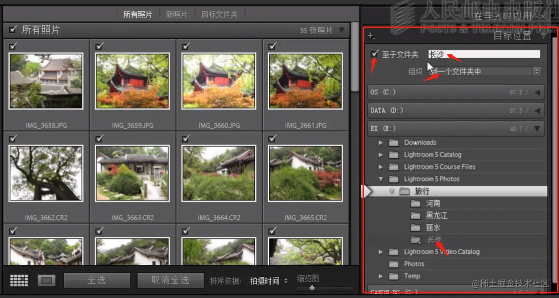Switch to grid view icon
The width and height of the screenshot is (559, 298).
pyautogui.click(x=19, y=281)
